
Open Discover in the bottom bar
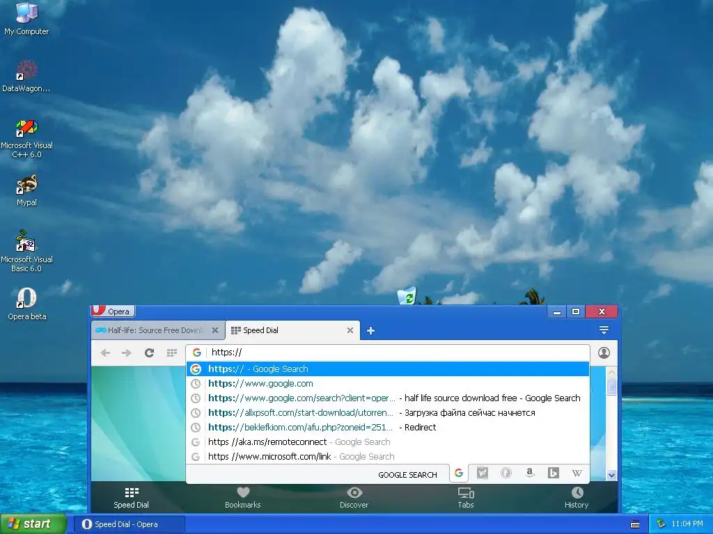(x=354, y=498)
